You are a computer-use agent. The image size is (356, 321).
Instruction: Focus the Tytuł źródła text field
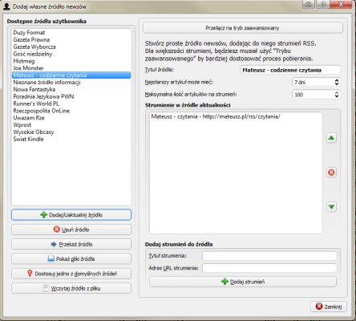tap(290, 70)
